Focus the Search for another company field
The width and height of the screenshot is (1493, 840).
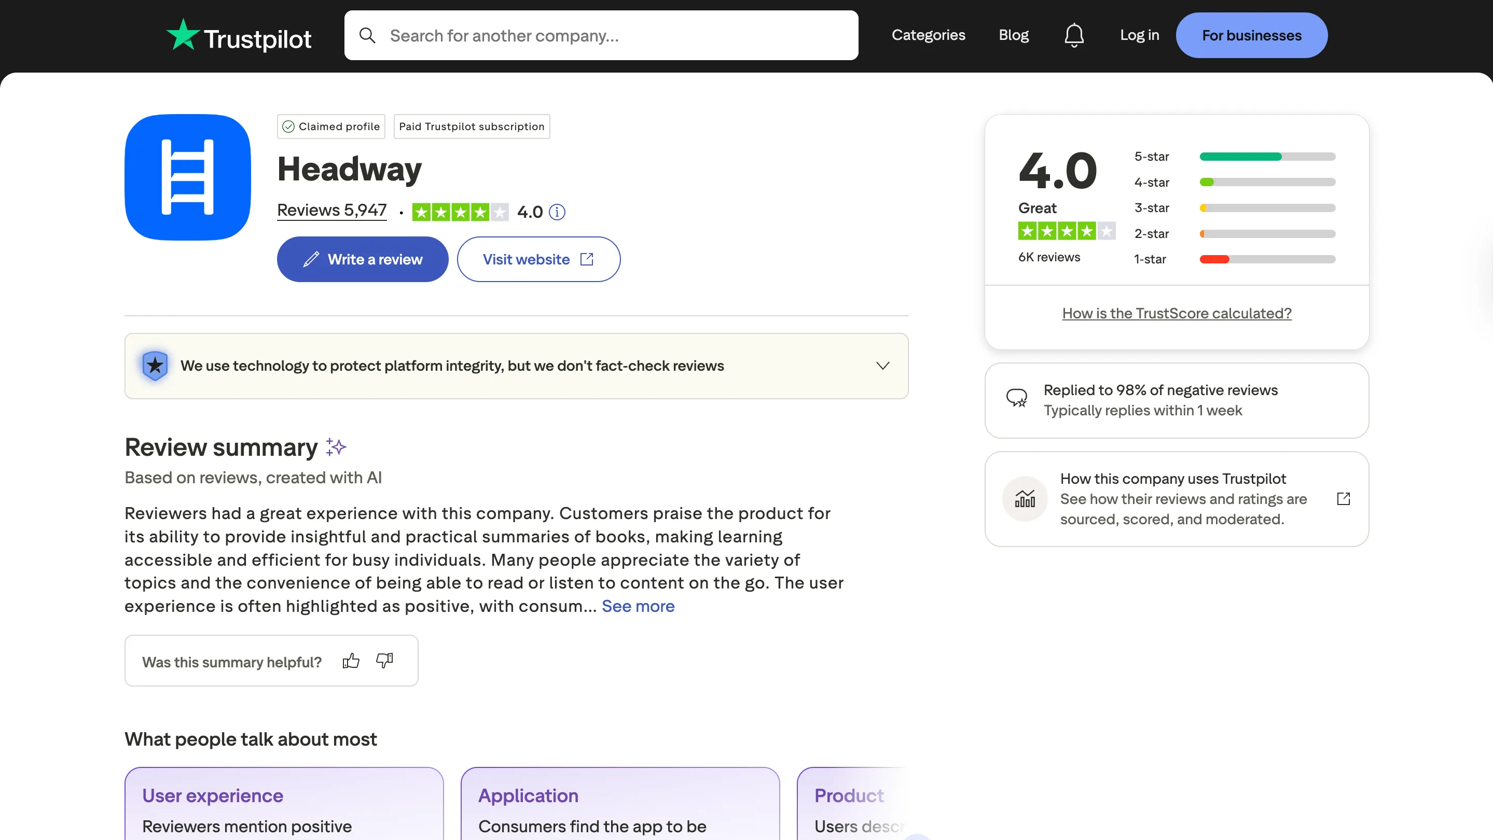pos(601,35)
